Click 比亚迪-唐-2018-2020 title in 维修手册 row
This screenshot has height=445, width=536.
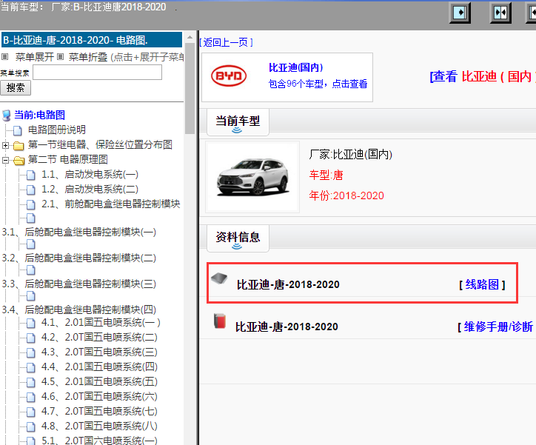(287, 327)
